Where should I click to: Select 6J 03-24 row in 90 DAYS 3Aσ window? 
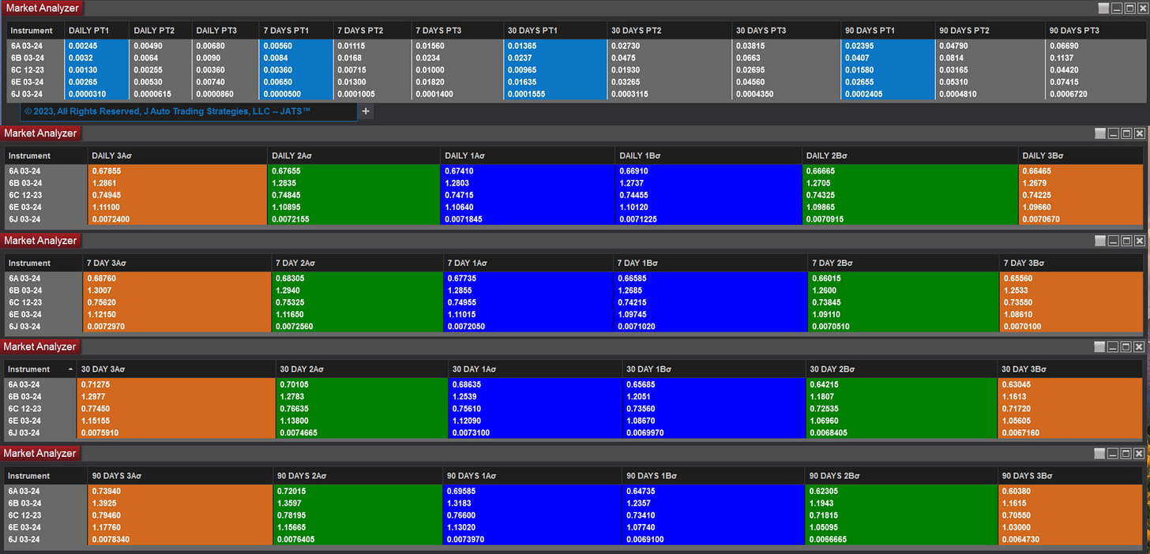pyautogui.click(x=574, y=539)
